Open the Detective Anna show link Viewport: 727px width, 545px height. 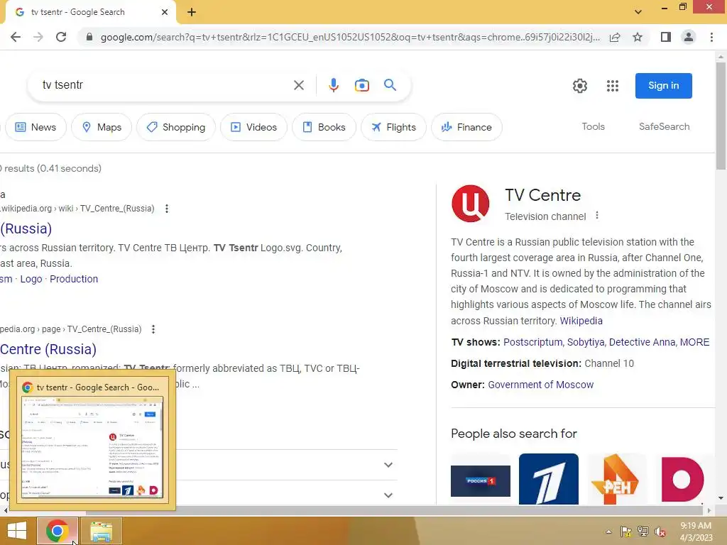[642, 342]
